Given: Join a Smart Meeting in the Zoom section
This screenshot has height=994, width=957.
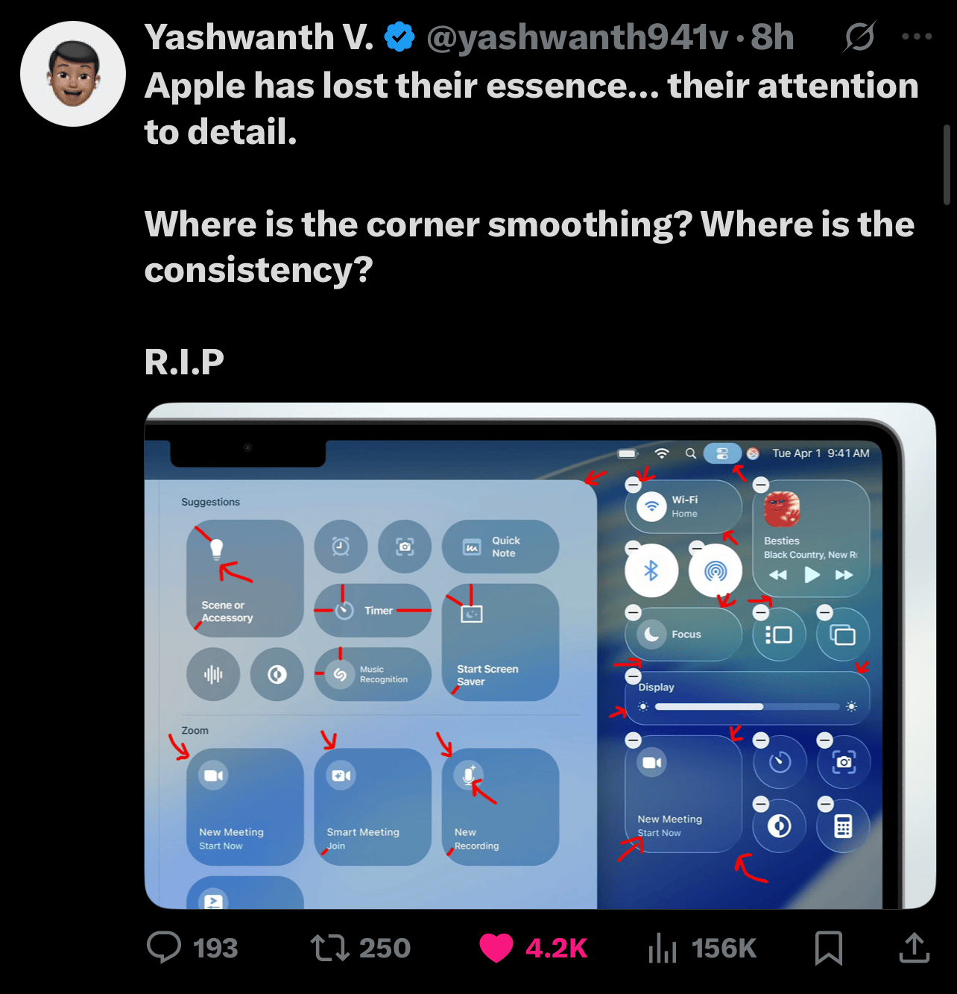Looking at the screenshot, I should [x=372, y=806].
